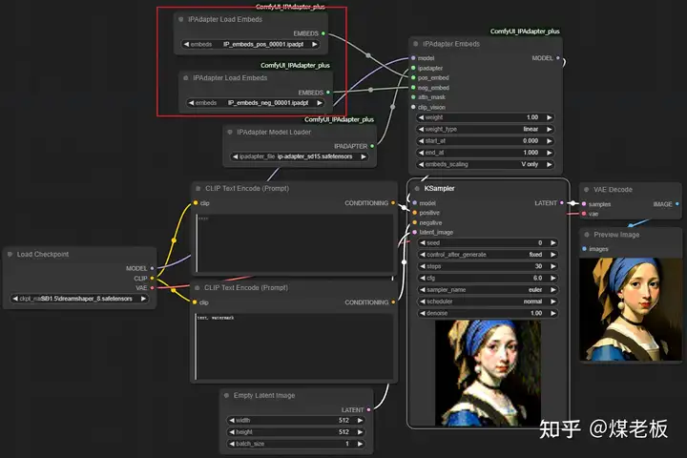
Task: Click the pos_embed input socket on IPAdapter Embeds
Action: point(413,77)
